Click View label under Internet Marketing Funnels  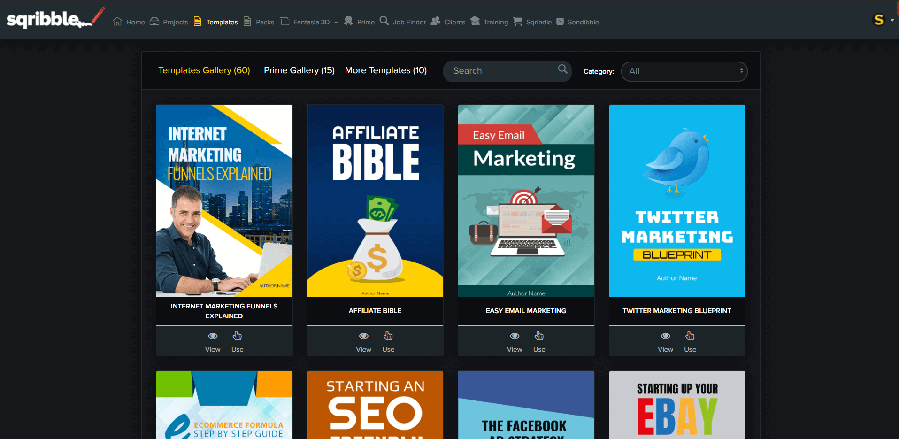point(213,349)
